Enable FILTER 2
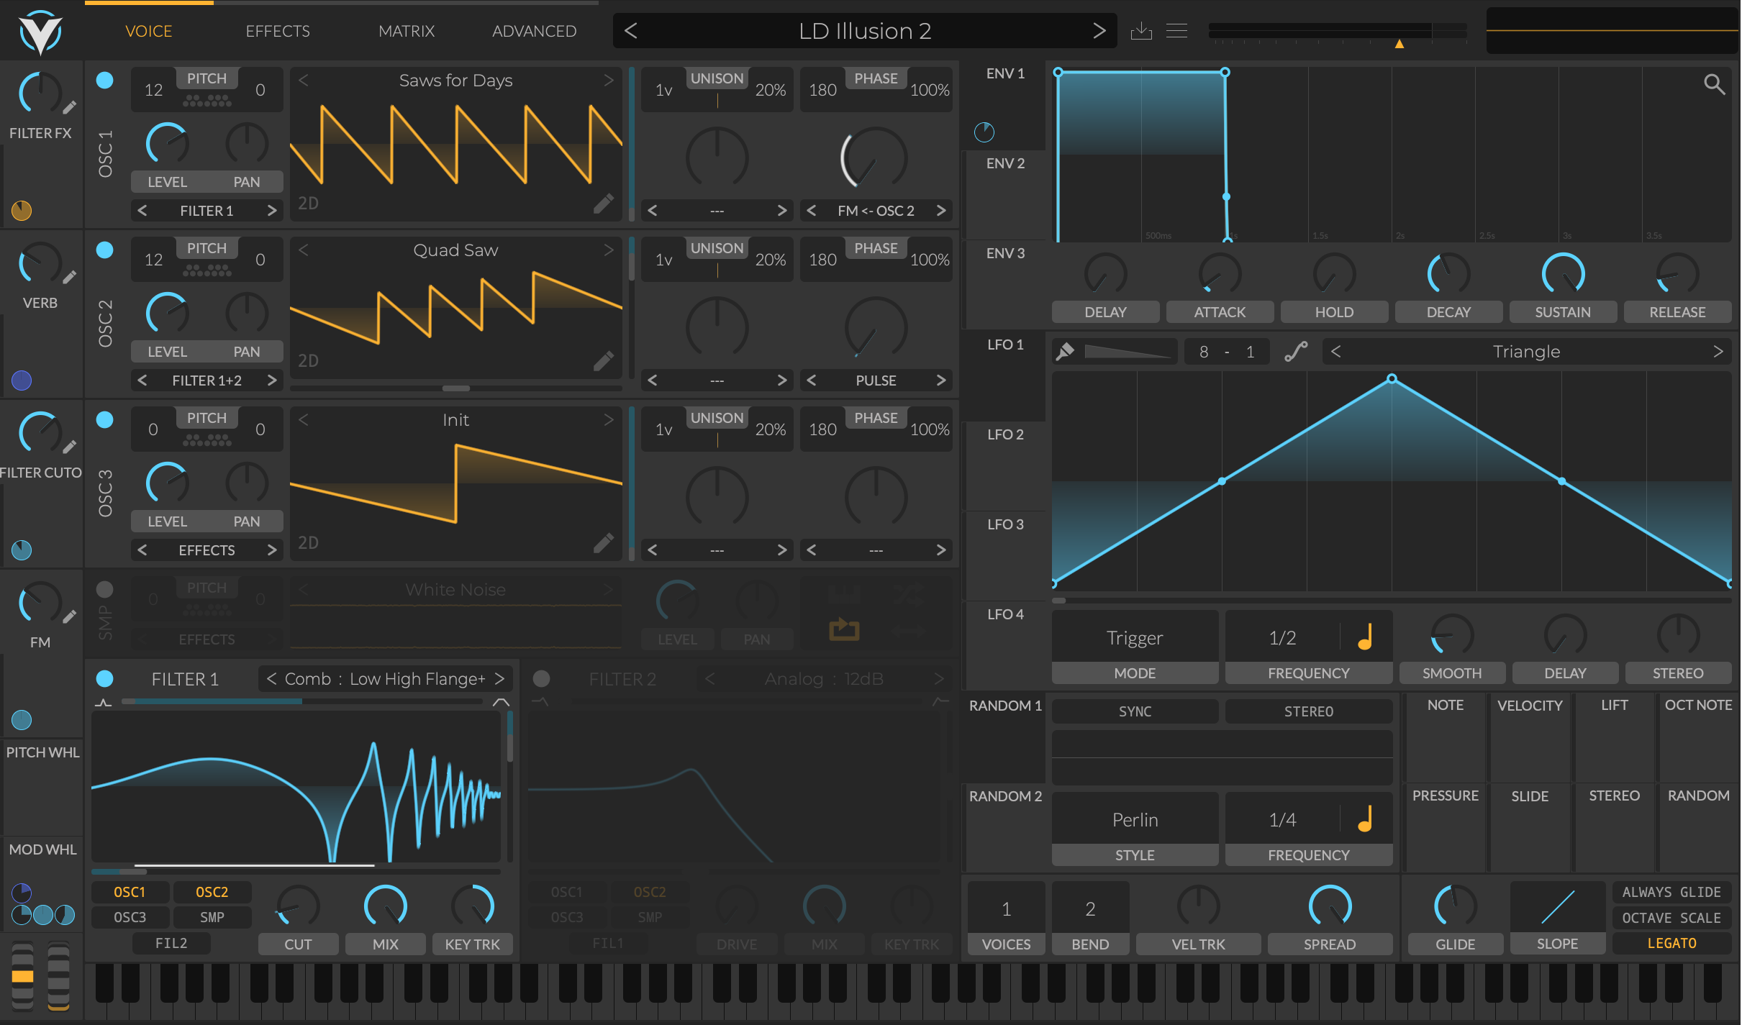Image resolution: width=1742 pixels, height=1025 pixels. (x=542, y=678)
